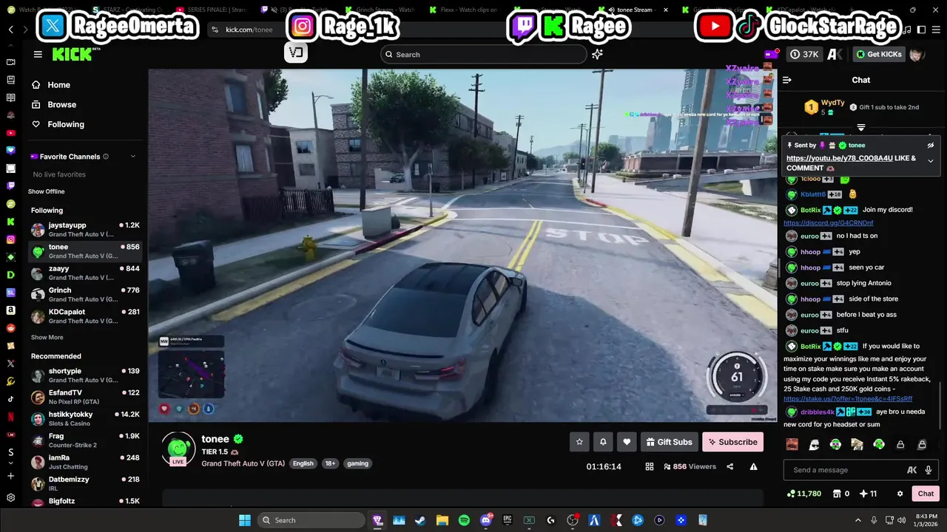Image resolution: width=947 pixels, height=532 pixels.
Task: Open the stake.us offer link
Action: point(848,399)
